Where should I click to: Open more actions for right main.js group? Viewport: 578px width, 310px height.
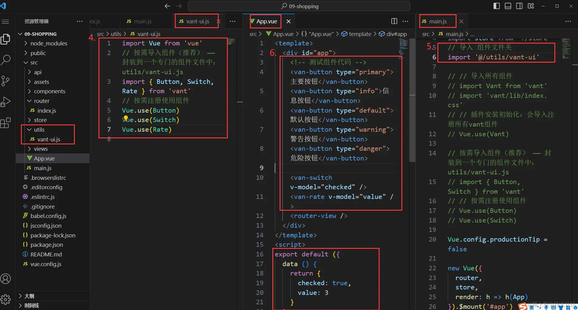tap(568, 21)
